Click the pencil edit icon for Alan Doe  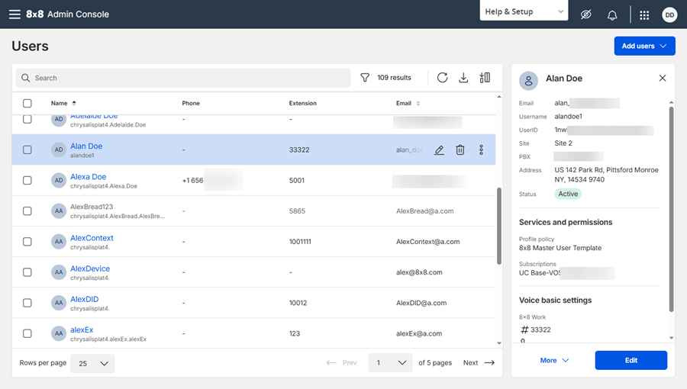pos(439,150)
